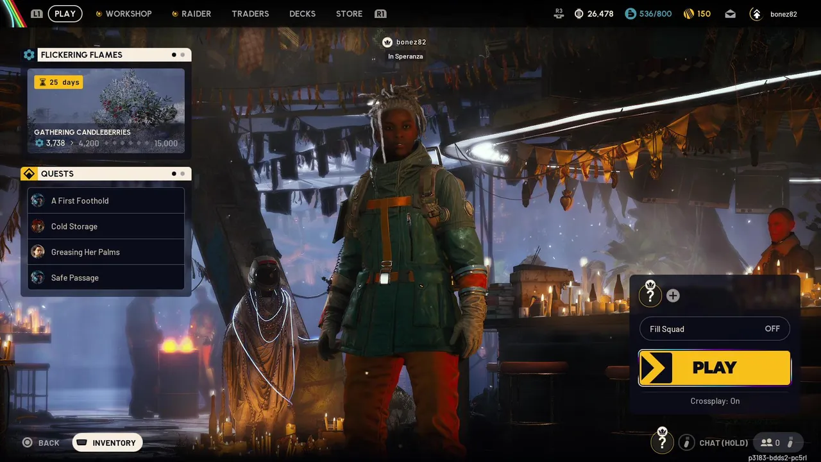This screenshot has height=462, width=821.
Task: Click the 25 days remaining badge
Action: point(58,82)
